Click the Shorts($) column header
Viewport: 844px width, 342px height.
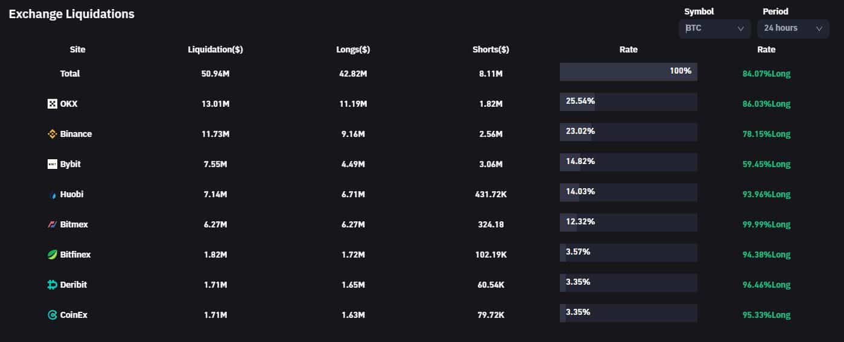(490, 49)
